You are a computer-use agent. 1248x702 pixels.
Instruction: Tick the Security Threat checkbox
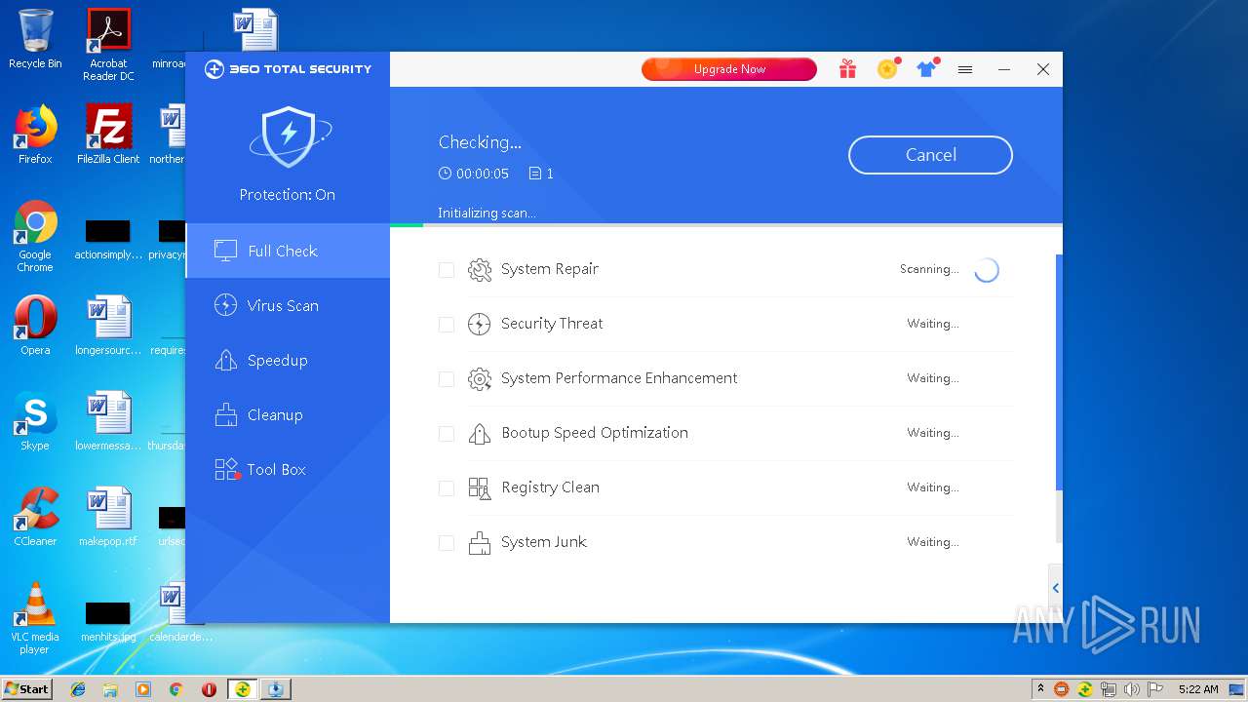(x=447, y=325)
